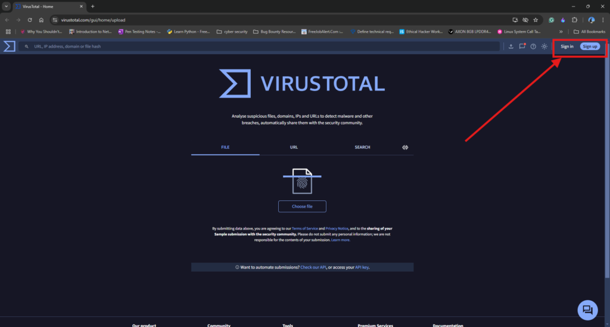Select the FILE tab

(225, 147)
